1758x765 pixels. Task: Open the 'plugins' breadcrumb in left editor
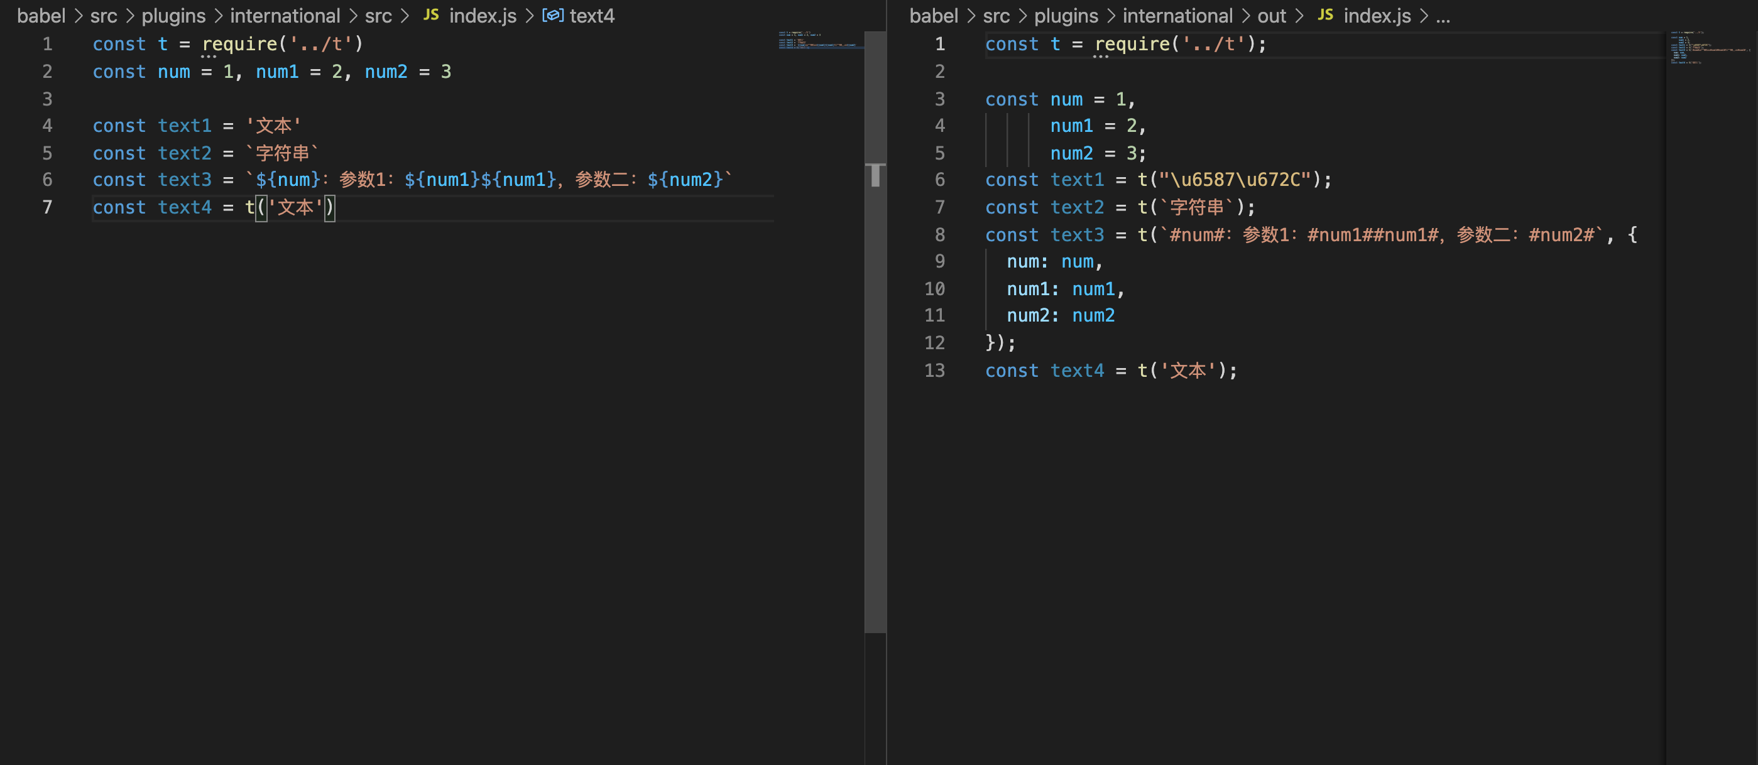click(x=173, y=15)
